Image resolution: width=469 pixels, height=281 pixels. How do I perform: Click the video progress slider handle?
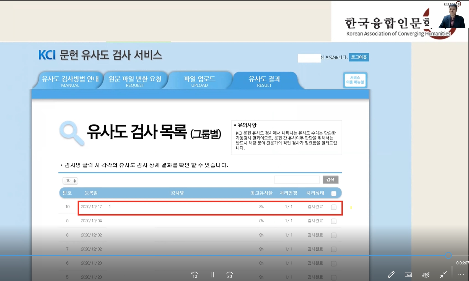(x=448, y=255)
